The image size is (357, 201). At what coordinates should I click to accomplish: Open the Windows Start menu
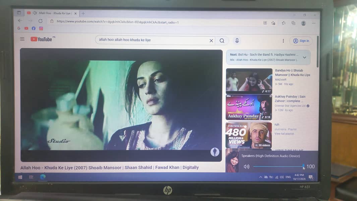[x=20, y=177]
